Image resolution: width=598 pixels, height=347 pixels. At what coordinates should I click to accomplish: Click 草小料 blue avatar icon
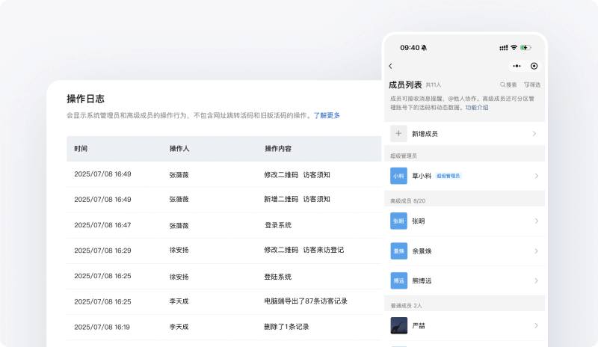[398, 176]
